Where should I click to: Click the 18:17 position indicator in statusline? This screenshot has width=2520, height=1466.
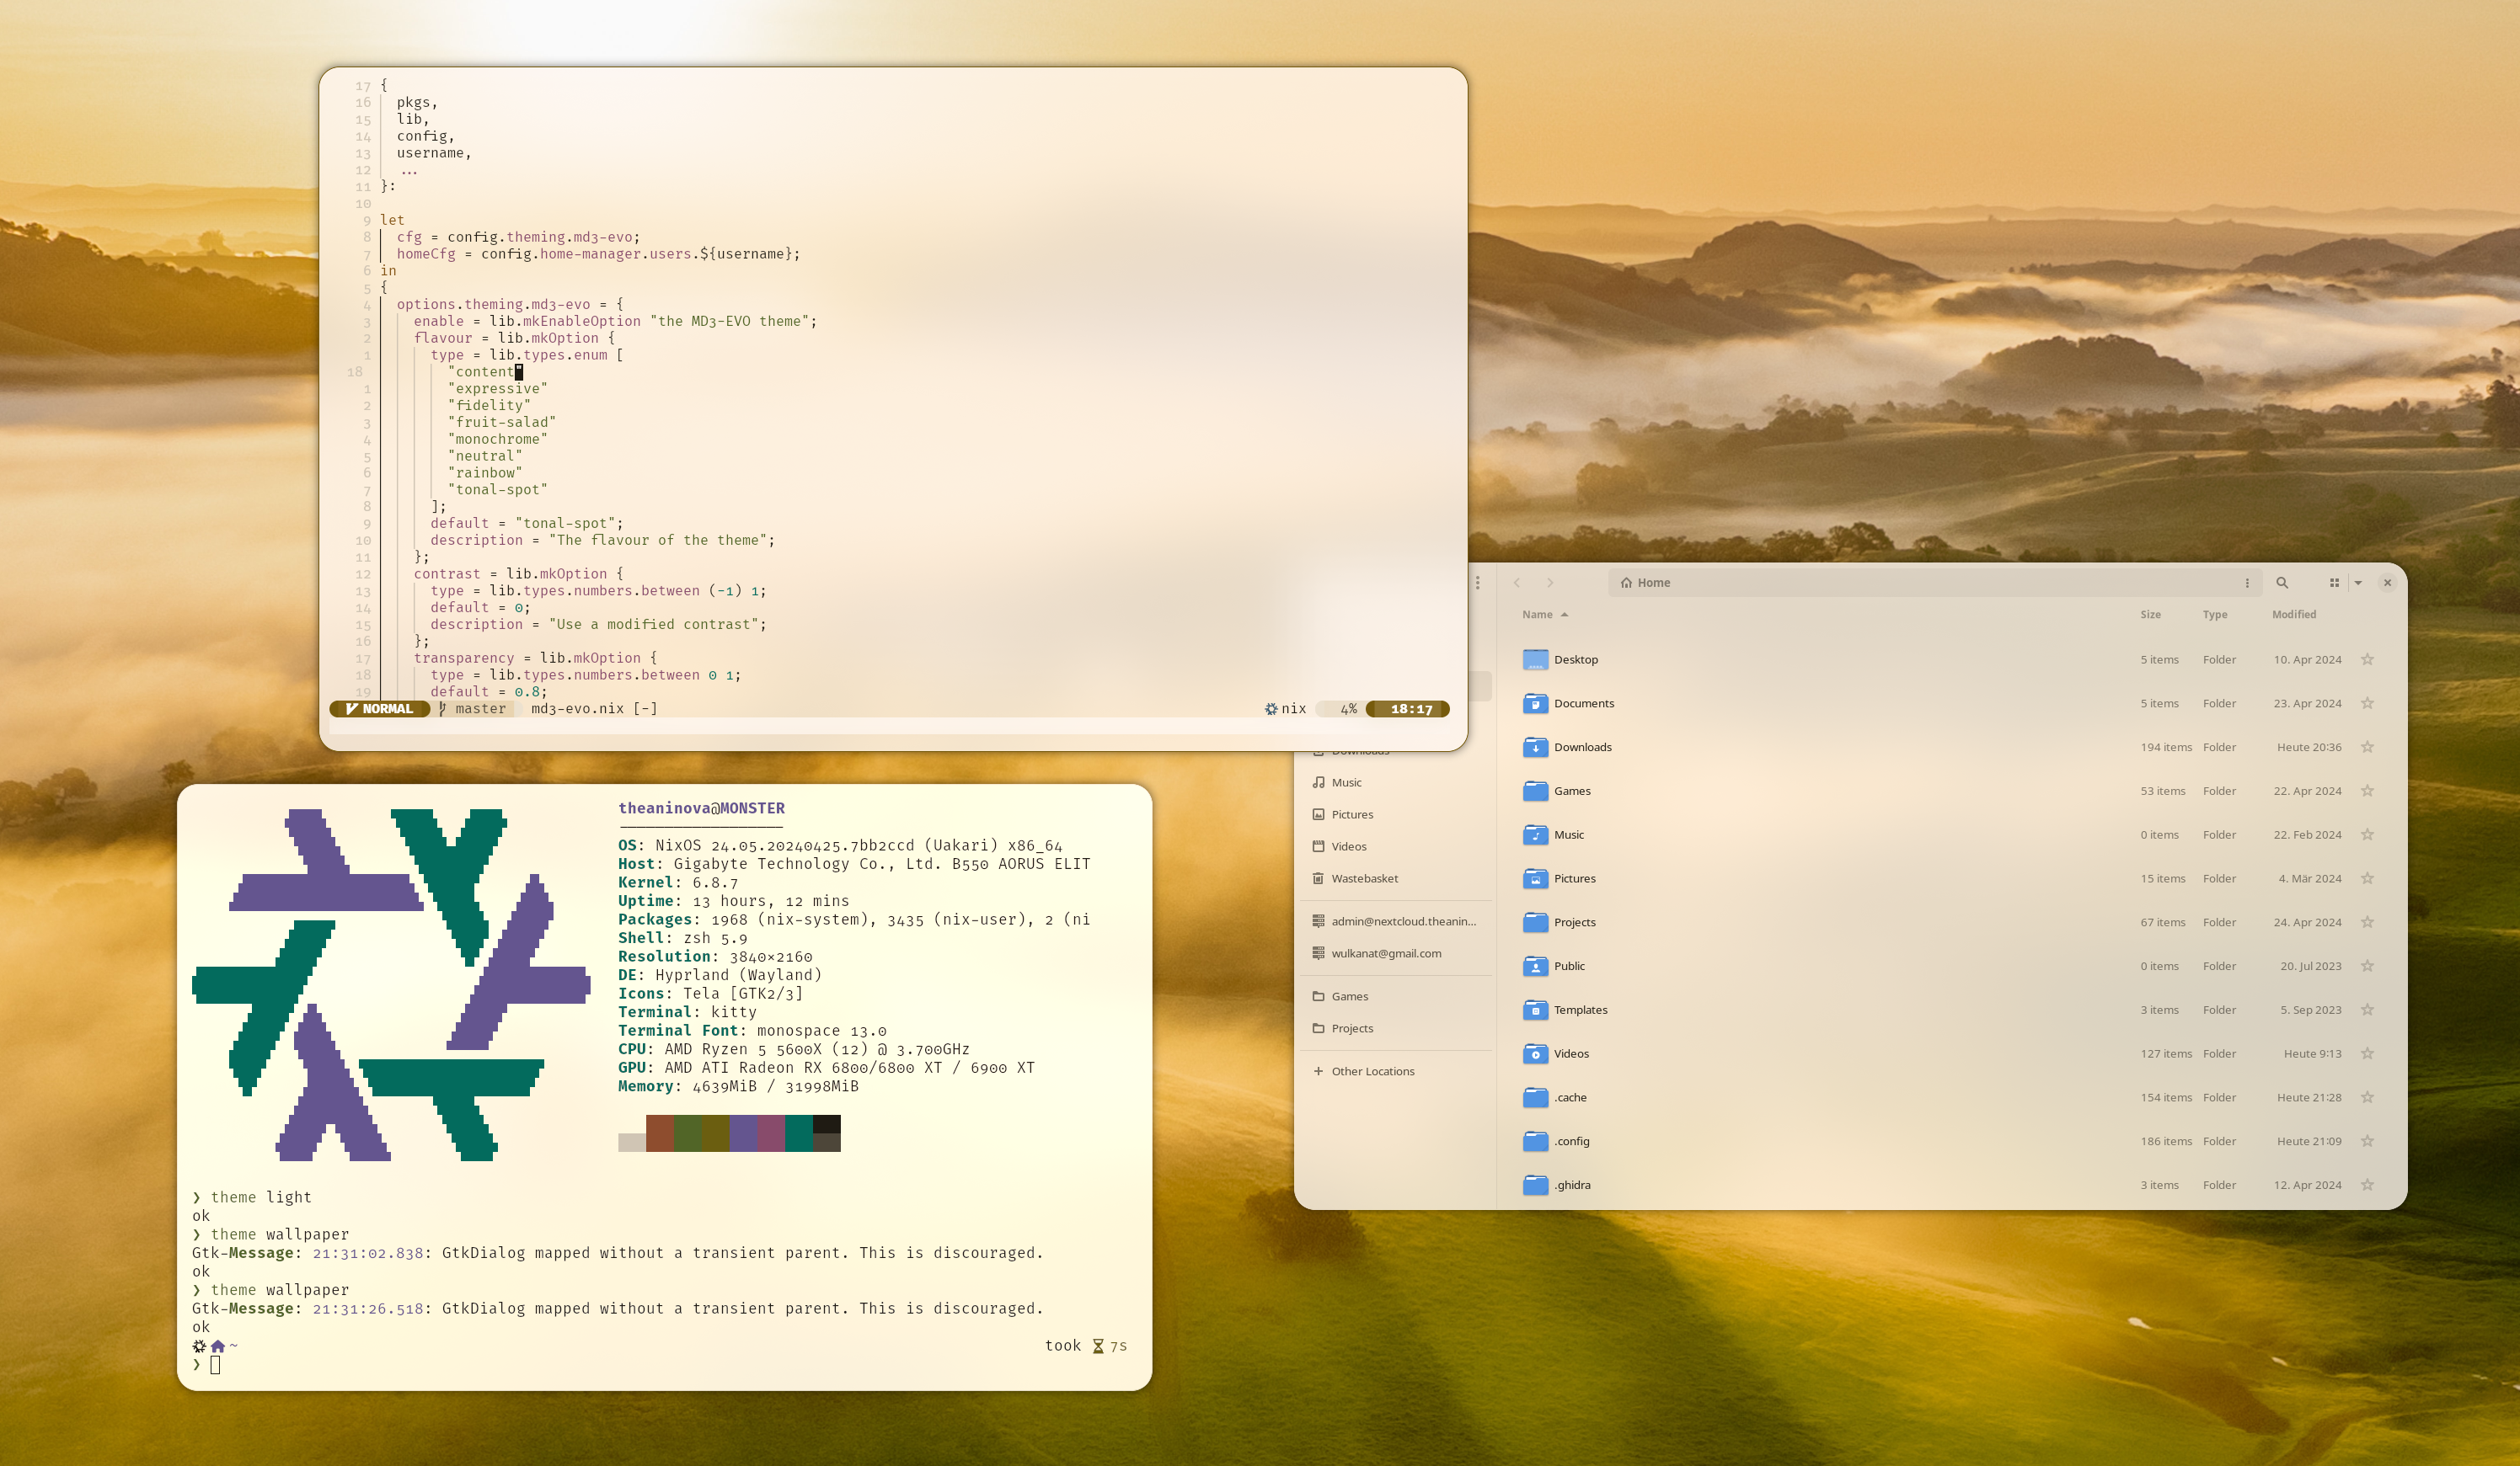1411,708
